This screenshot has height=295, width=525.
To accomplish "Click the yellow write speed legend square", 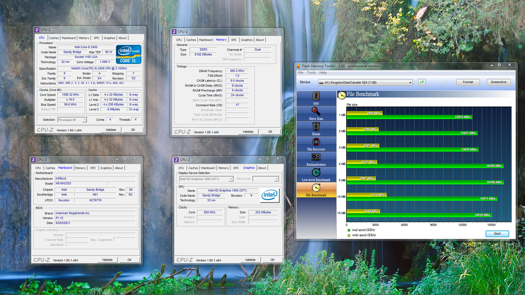I will 349,235.
